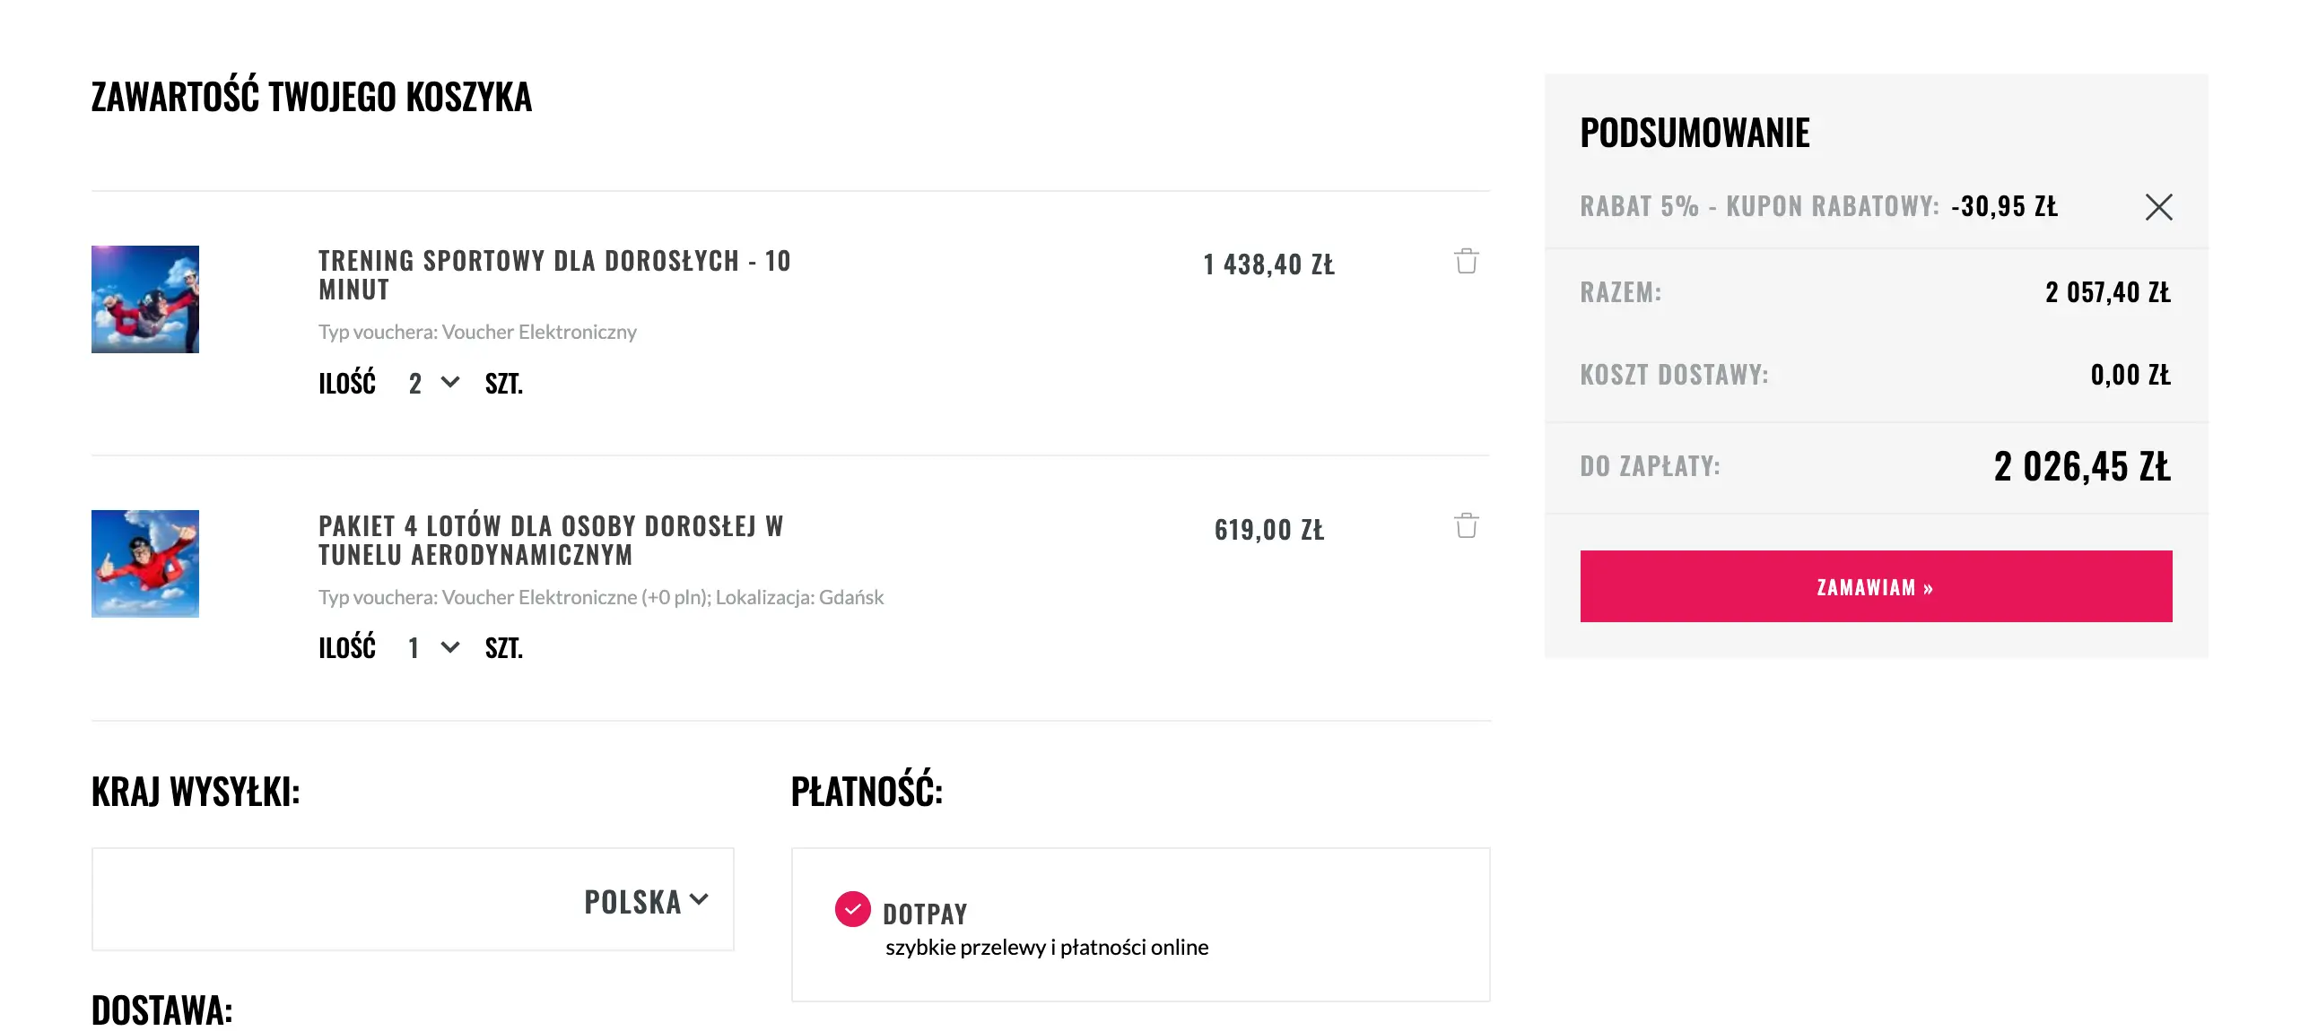Click the Razem subtotal amount
Screen dimensions: 2309x1031
[x=2107, y=292]
